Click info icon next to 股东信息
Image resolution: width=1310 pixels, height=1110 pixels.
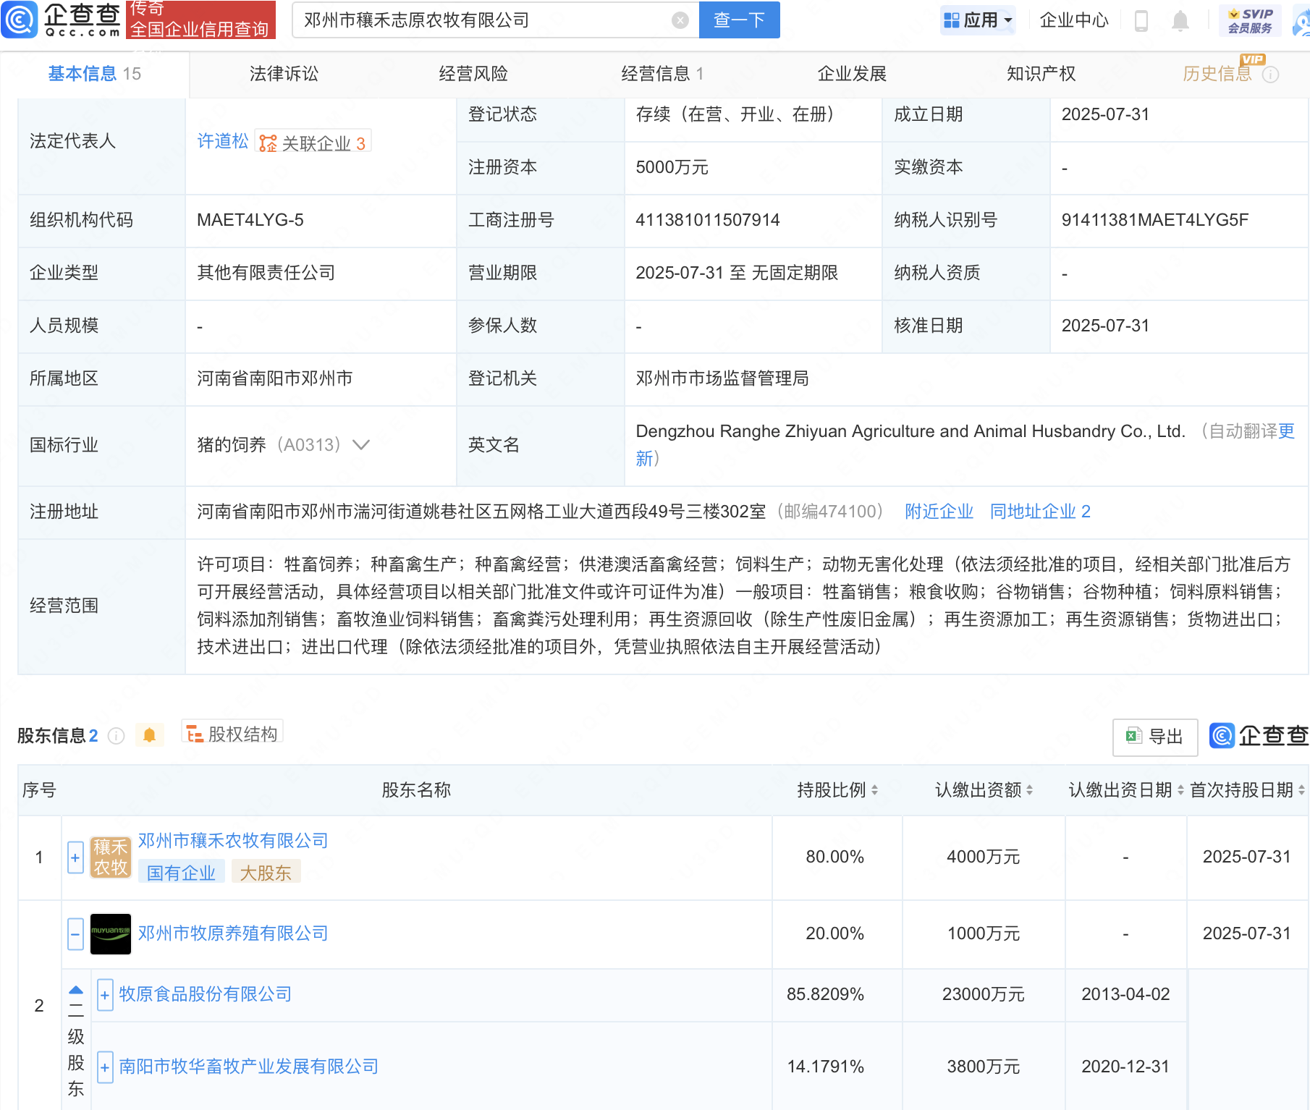pyautogui.click(x=116, y=736)
